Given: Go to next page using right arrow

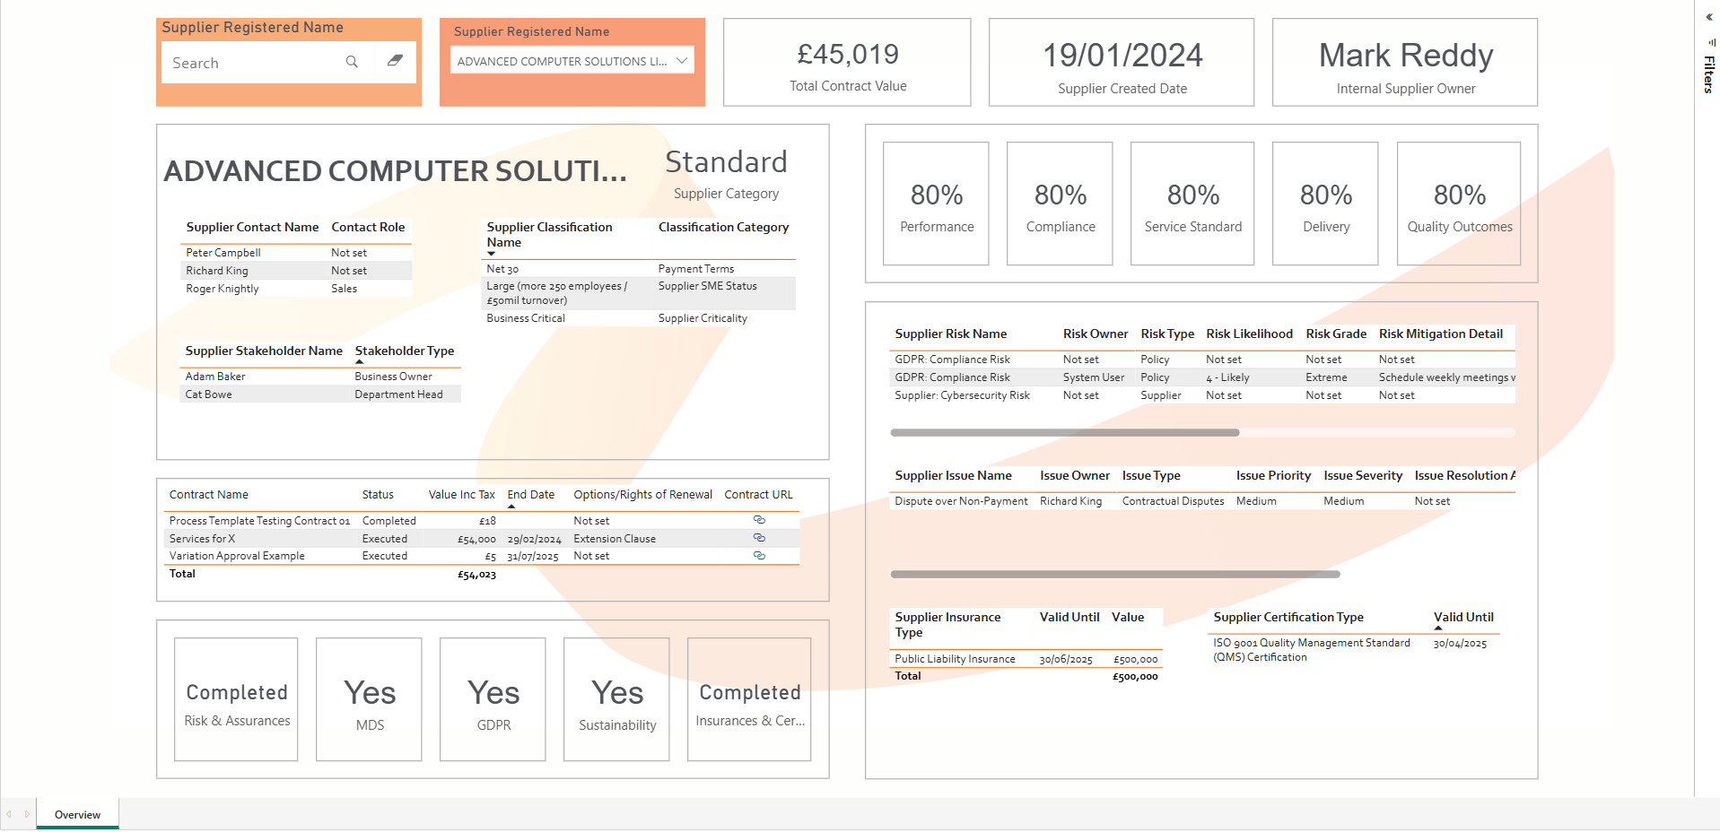Looking at the screenshot, I should [x=27, y=814].
